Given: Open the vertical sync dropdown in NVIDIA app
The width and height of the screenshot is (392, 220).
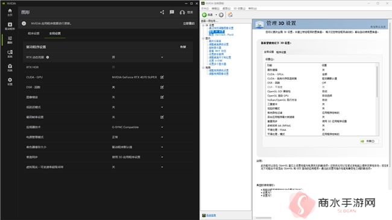Looking at the screenshot, I should [162, 157].
